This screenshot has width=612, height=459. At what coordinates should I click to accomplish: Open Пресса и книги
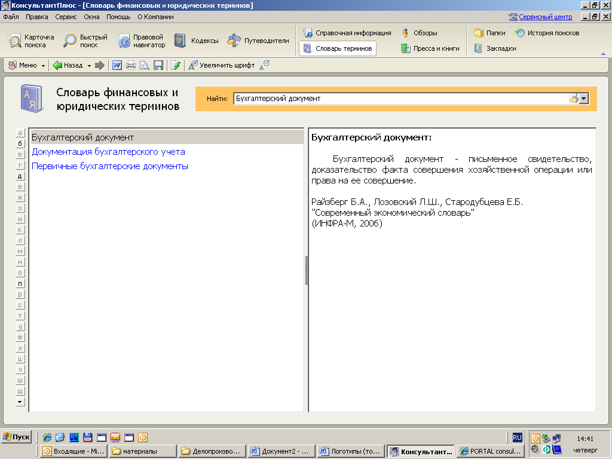pyautogui.click(x=430, y=48)
